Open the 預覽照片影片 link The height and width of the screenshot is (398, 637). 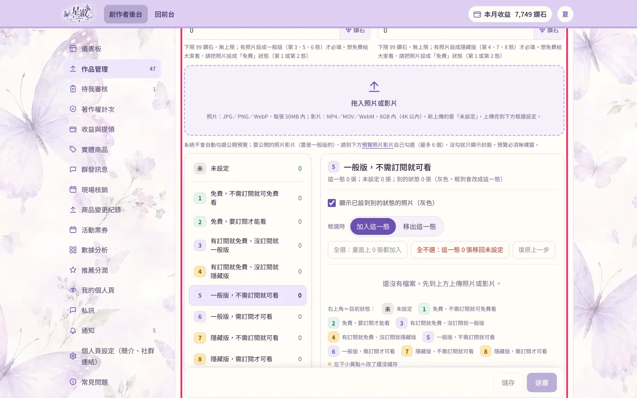(377, 145)
